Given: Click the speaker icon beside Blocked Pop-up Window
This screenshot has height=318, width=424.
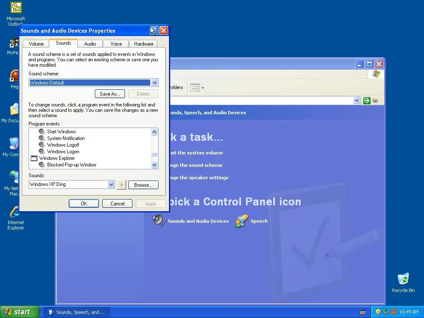Looking at the screenshot, I should tap(41, 165).
